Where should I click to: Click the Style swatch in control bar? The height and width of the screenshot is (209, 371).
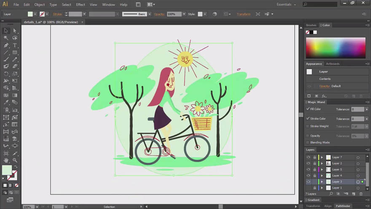(x=200, y=14)
